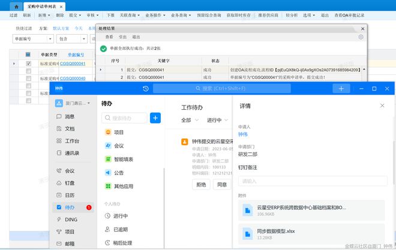
Task: Click the 钉钉备注 input field
Action: [x=313, y=181]
